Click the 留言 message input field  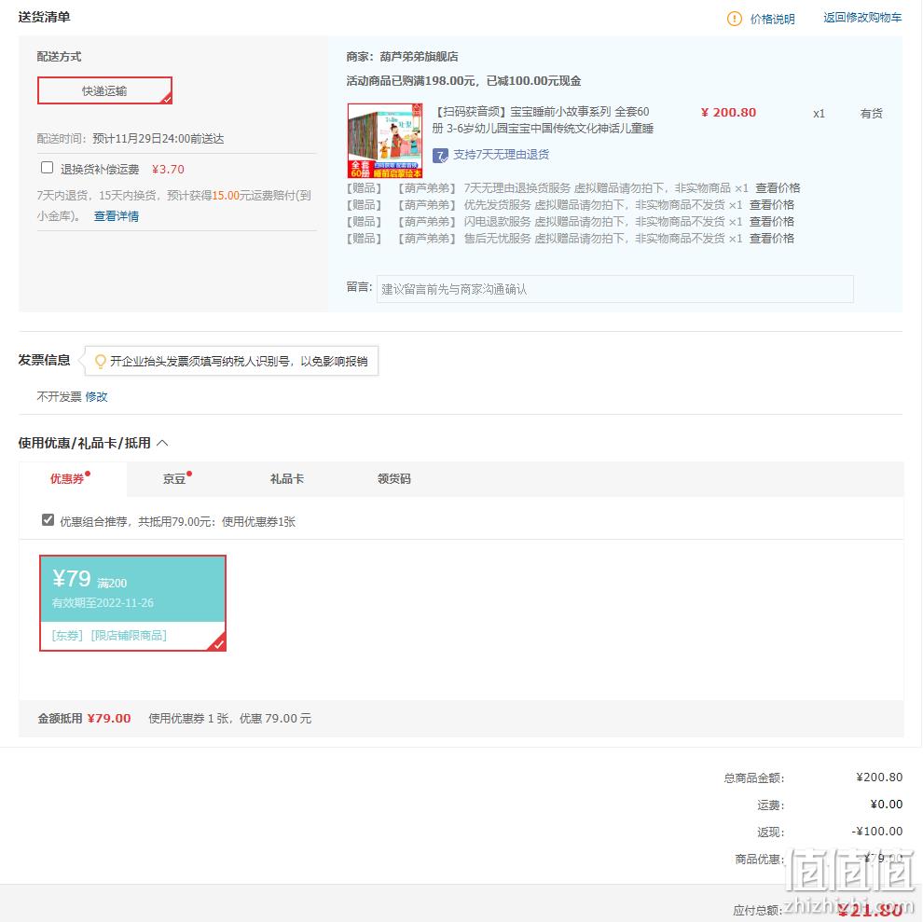click(614, 289)
